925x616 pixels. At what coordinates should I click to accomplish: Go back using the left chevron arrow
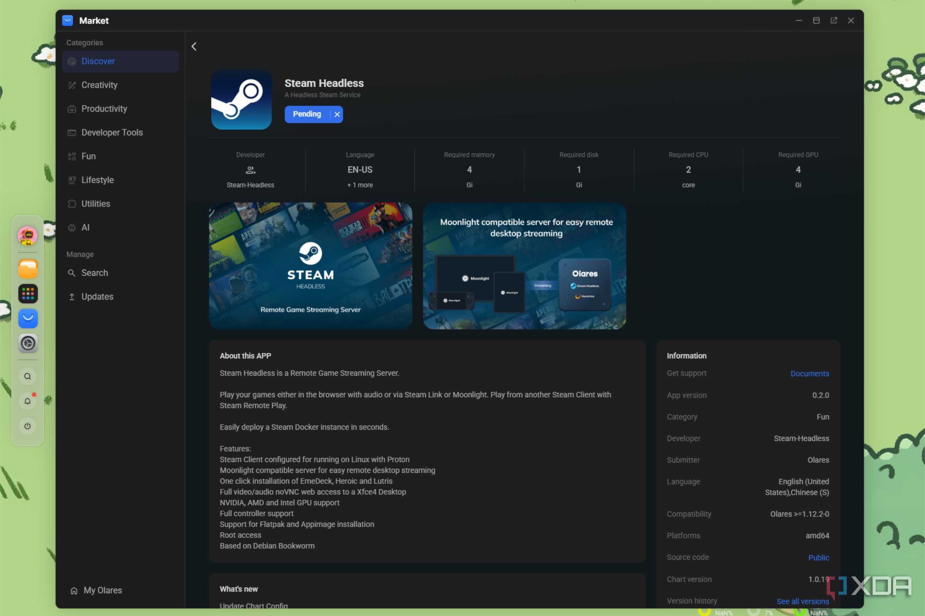(194, 46)
